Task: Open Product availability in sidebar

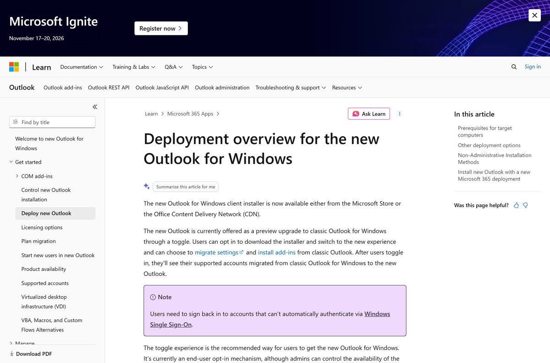Action: pos(44,269)
